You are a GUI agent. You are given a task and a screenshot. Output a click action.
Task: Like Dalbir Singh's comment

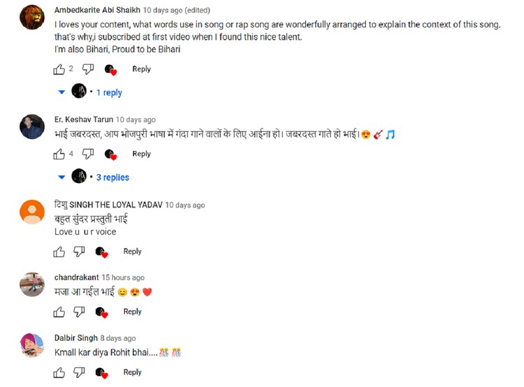(x=59, y=372)
